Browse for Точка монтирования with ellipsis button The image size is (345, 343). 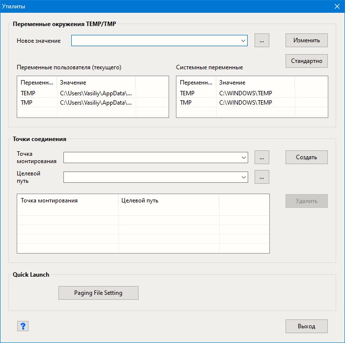tap(262, 157)
